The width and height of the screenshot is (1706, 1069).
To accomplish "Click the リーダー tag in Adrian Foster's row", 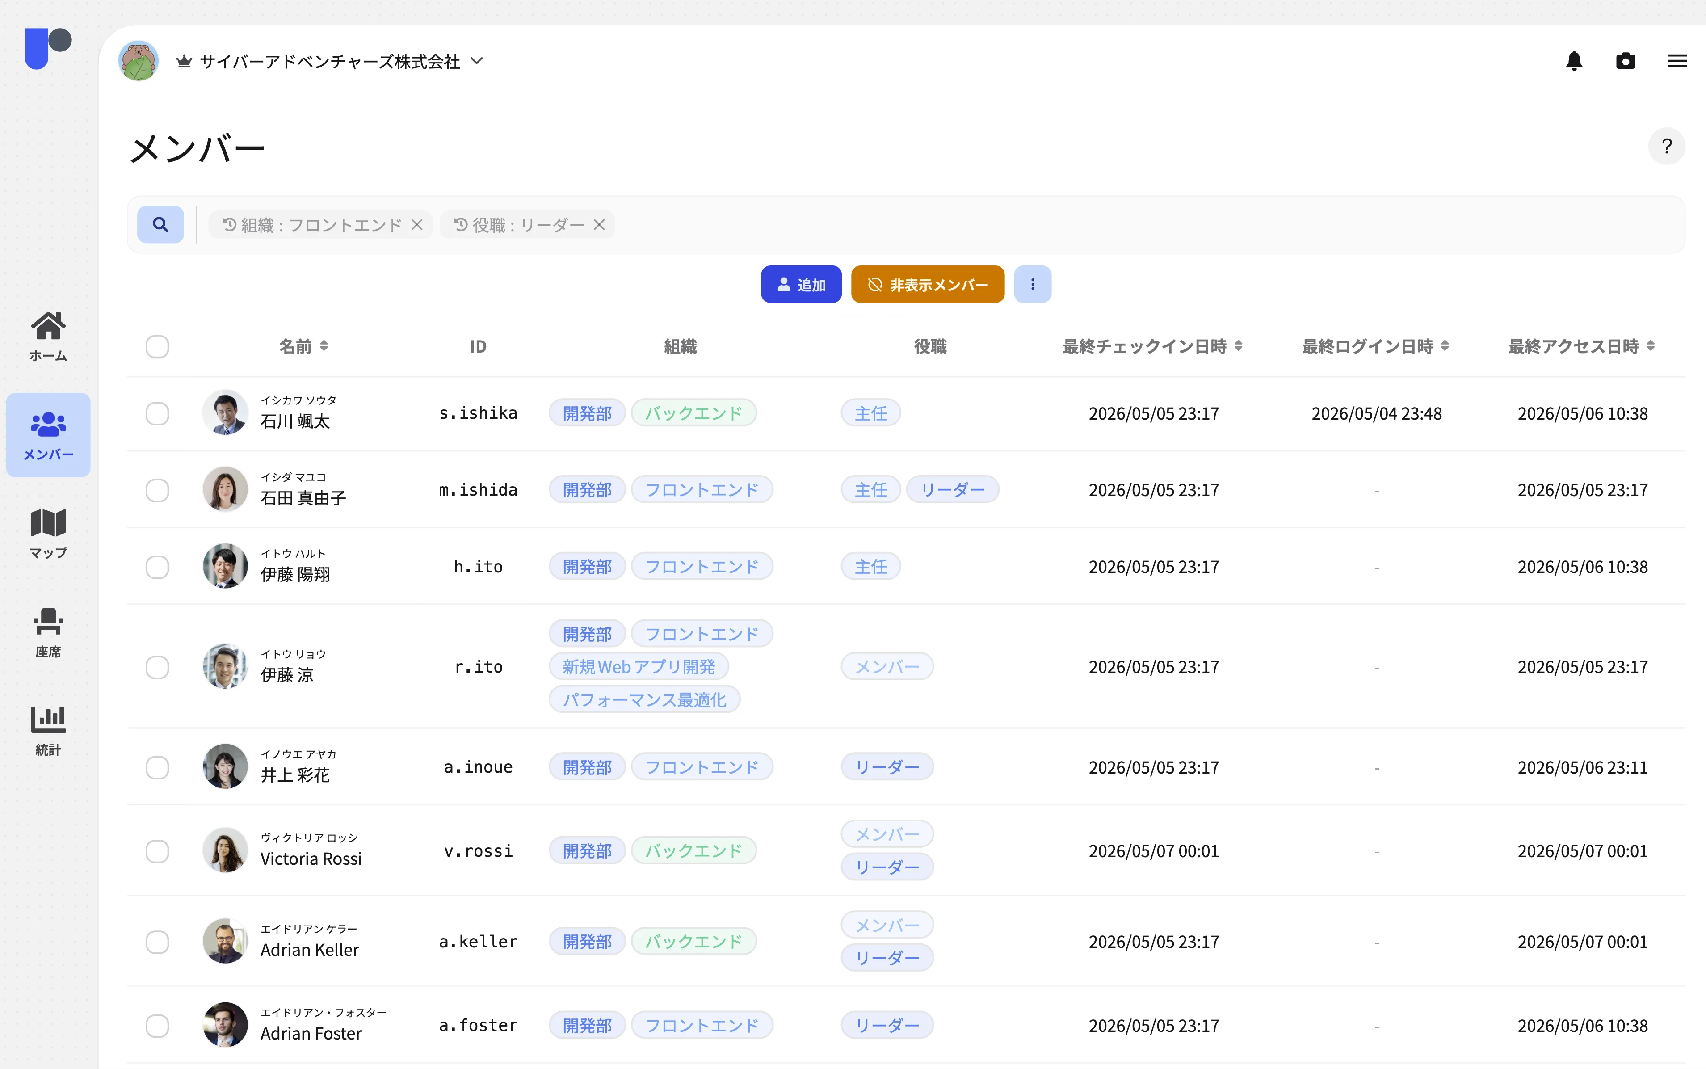I will [887, 1026].
